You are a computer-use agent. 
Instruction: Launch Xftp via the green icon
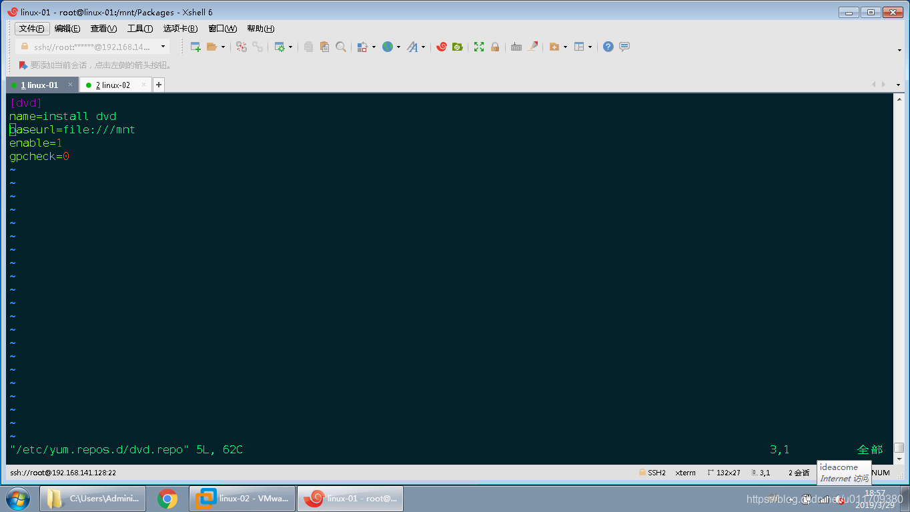tap(458, 47)
